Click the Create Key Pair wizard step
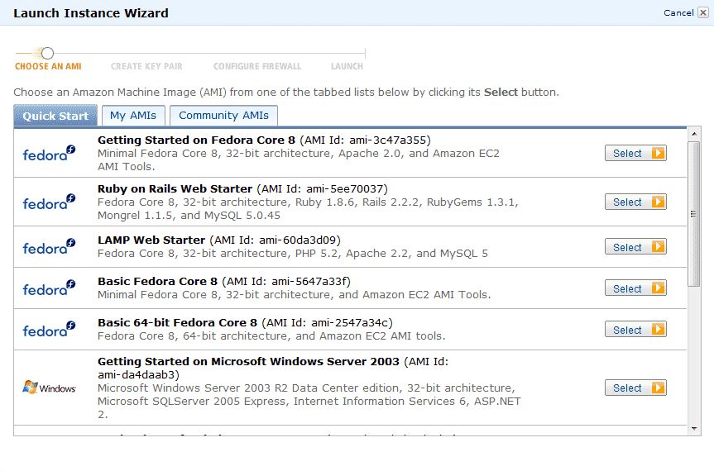This screenshot has height=471, width=714. (146, 66)
